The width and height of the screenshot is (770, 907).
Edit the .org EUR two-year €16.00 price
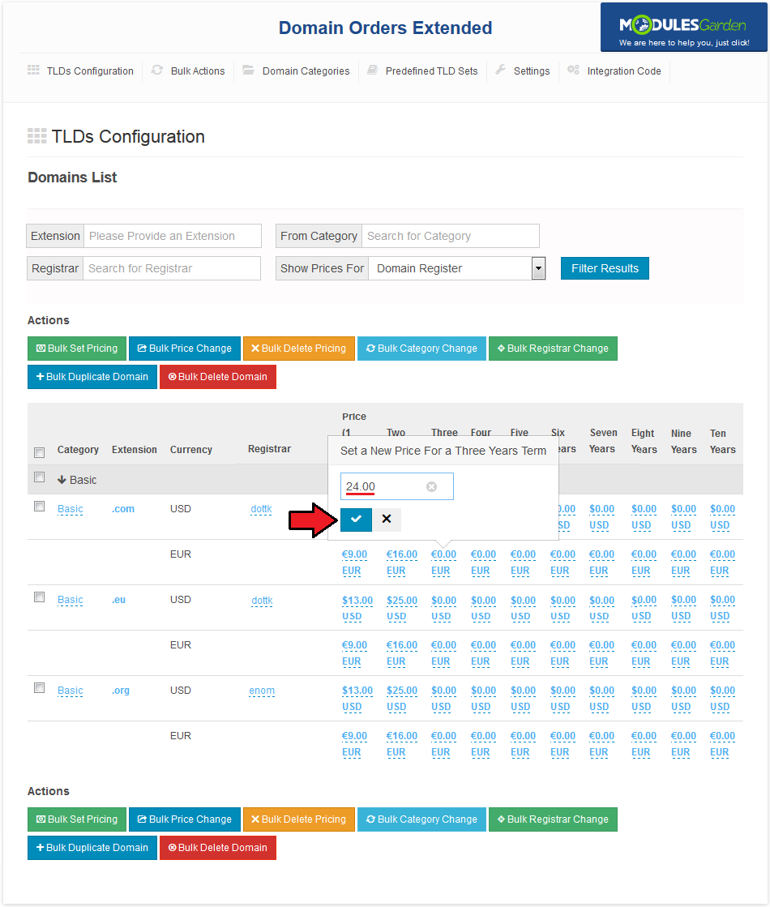pyautogui.click(x=402, y=744)
